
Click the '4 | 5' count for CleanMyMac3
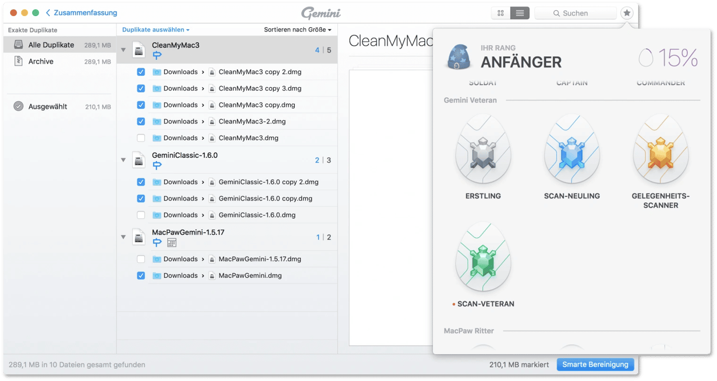pos(323,50)
